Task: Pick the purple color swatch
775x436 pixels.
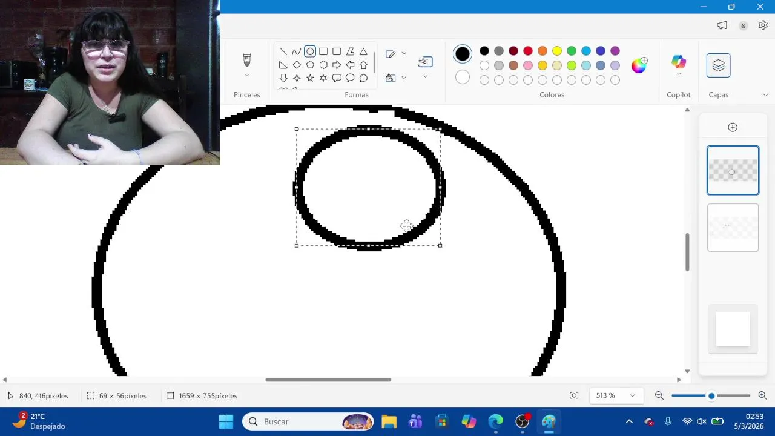Action: (x=615, y=51)
